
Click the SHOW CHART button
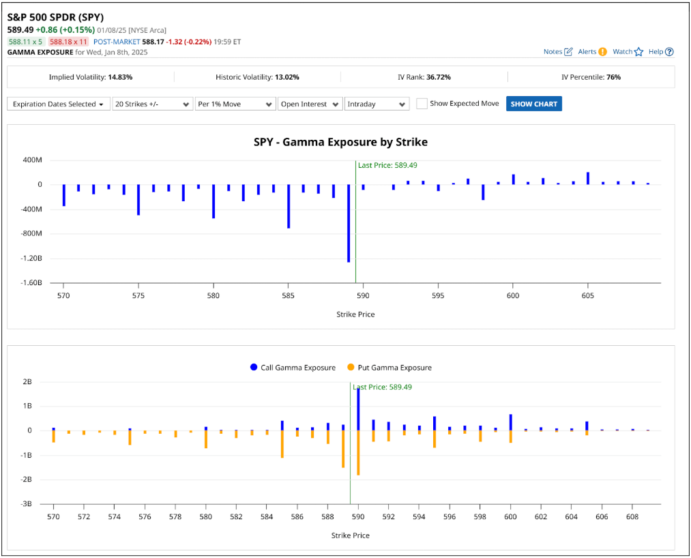pyautogui.click(x=534, y=103)
